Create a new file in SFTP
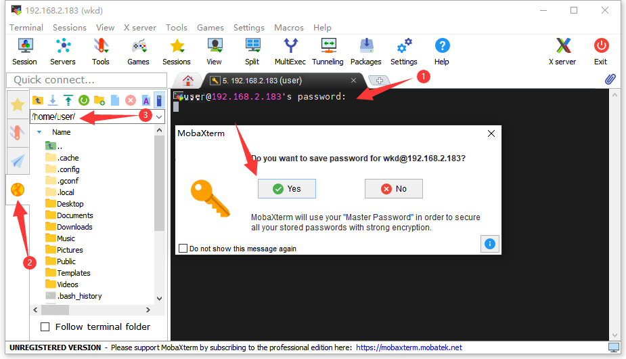The height and width of the screenshot is (359, 626). (115, 100)
